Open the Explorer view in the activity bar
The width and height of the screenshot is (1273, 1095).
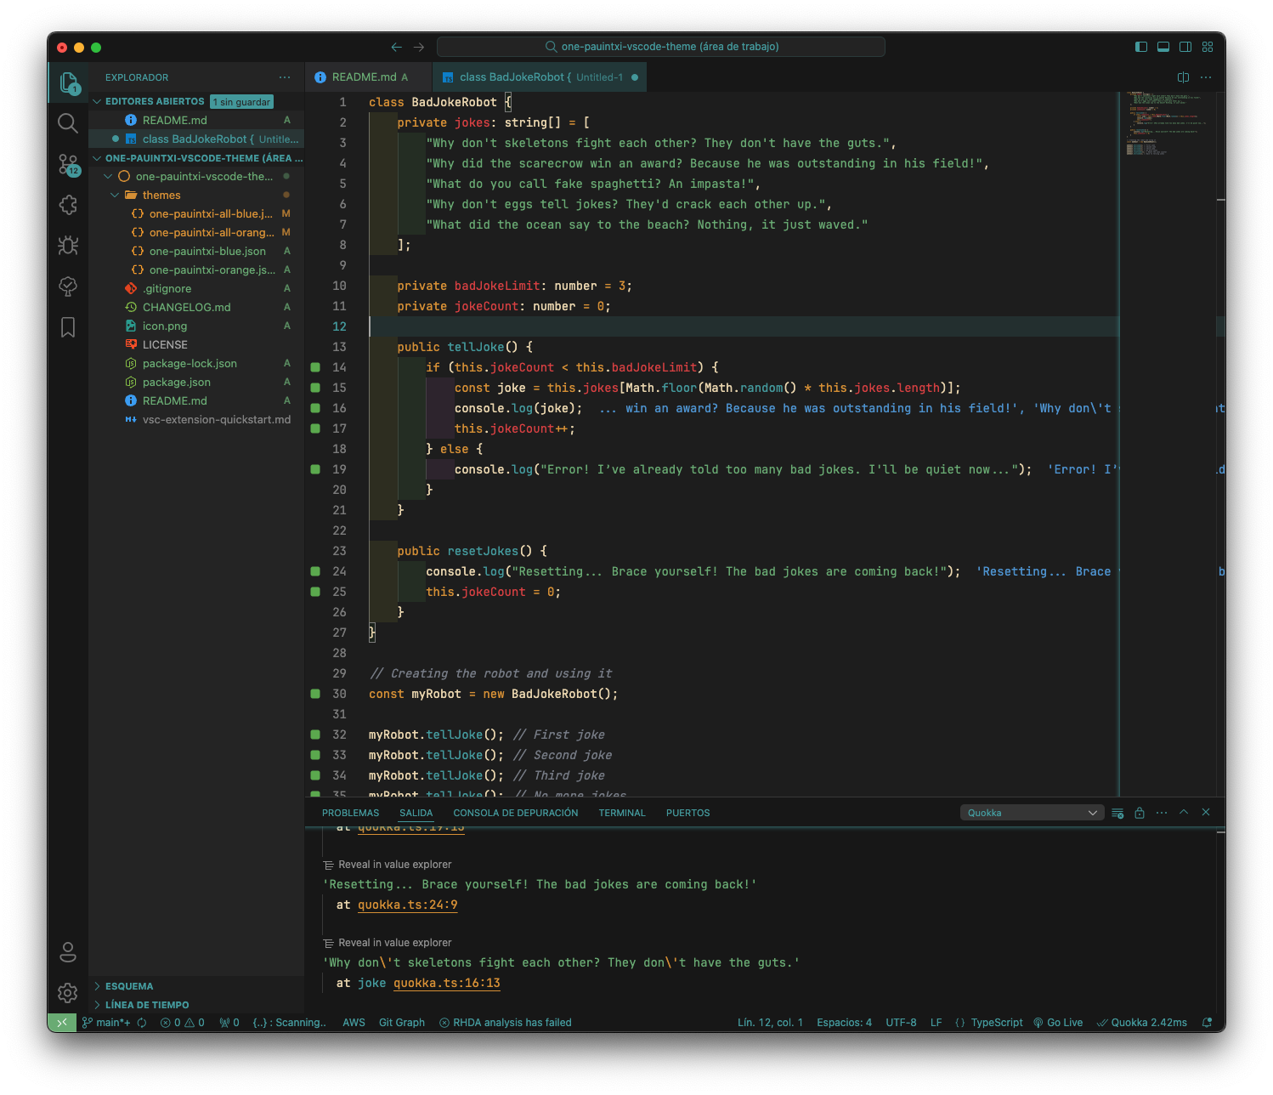(68, 82)
